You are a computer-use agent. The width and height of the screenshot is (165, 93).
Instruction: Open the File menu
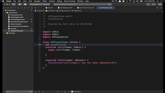(14, 1)
